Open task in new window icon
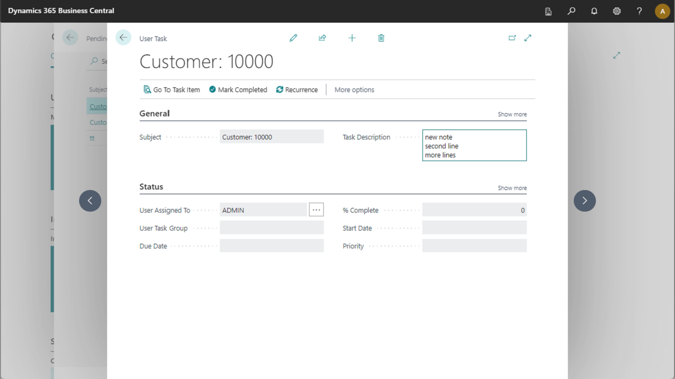The image size is (675, 379). pyautogui.click(x=512, y=38)
